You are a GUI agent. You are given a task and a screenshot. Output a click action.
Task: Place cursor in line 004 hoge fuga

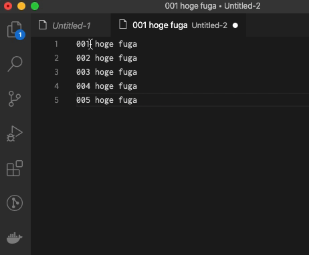click(106, 86)
